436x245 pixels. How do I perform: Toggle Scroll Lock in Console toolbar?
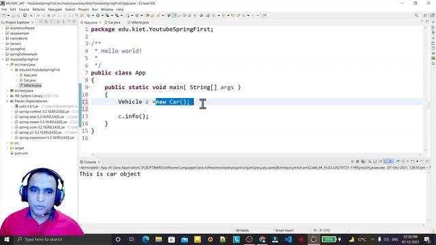[x=375, y=161]
